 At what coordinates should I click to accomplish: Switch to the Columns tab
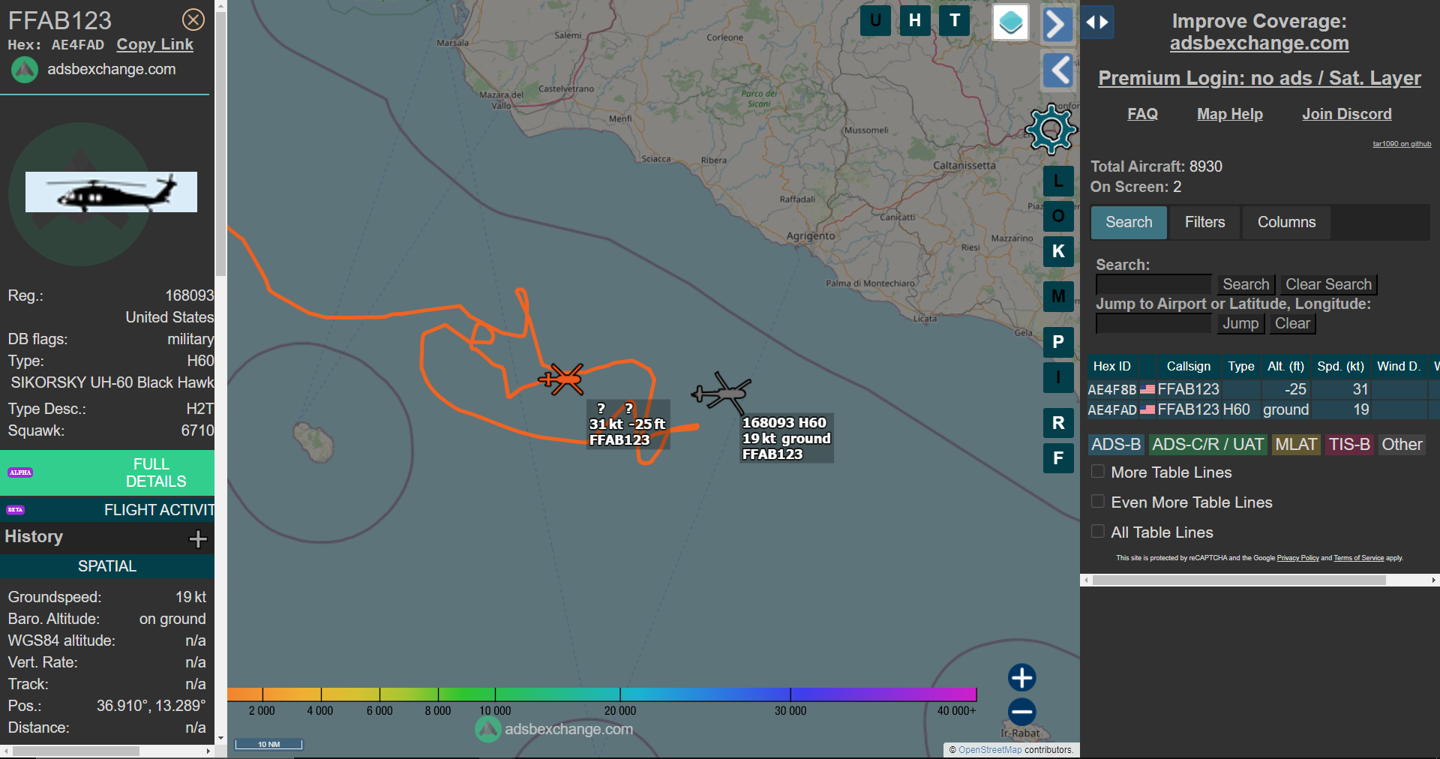coord(1286,223)
